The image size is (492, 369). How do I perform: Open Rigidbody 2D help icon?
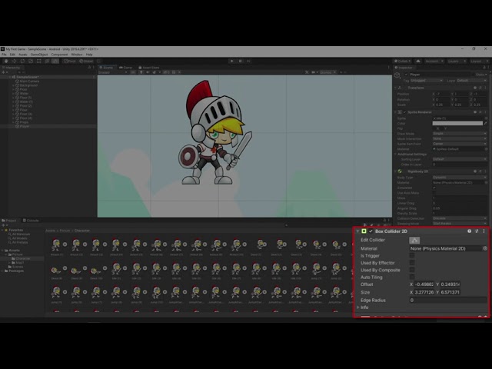(x=475, y=171)
